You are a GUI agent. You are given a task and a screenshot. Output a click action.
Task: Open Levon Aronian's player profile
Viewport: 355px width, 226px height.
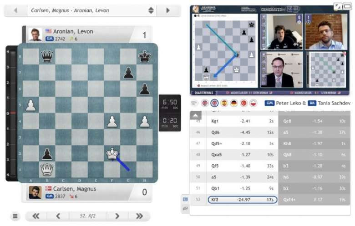tap(73, 31)
